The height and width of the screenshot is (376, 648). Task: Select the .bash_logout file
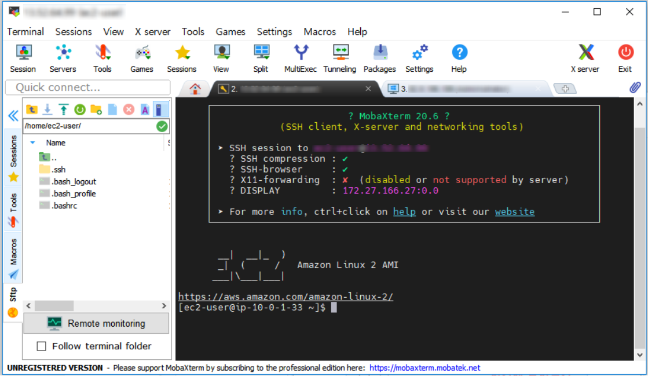pyautogui.click(x=67, y=181)
